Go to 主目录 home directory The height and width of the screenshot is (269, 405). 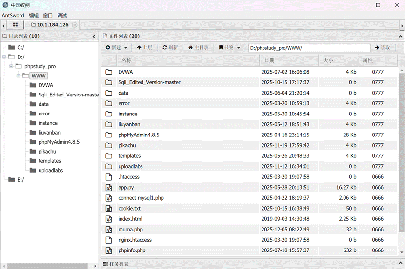coord(199,47)
